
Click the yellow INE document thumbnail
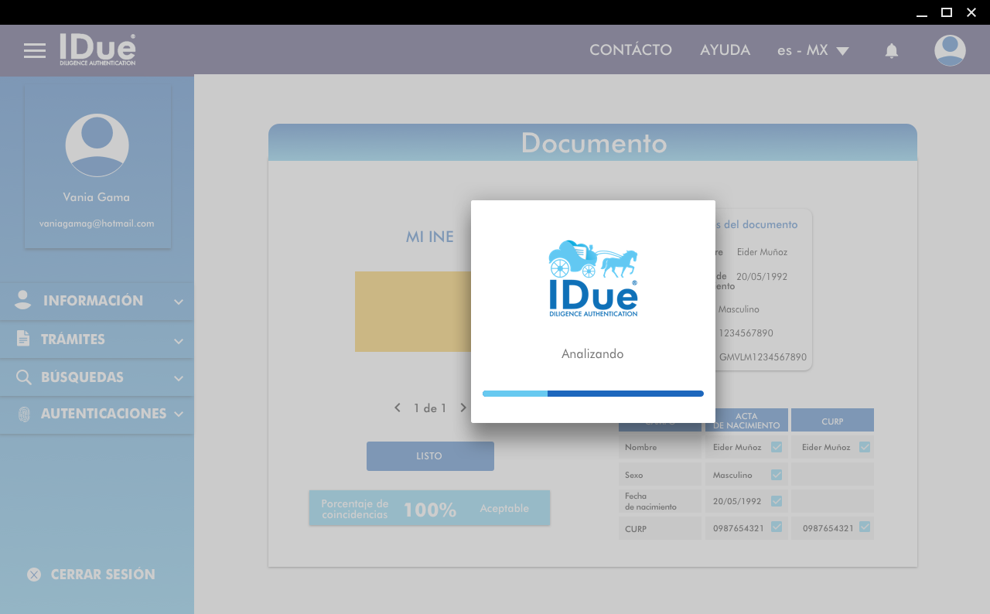413,312
